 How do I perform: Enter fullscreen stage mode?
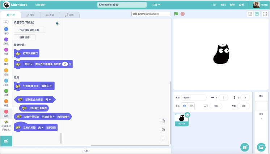tap(265, 14)
